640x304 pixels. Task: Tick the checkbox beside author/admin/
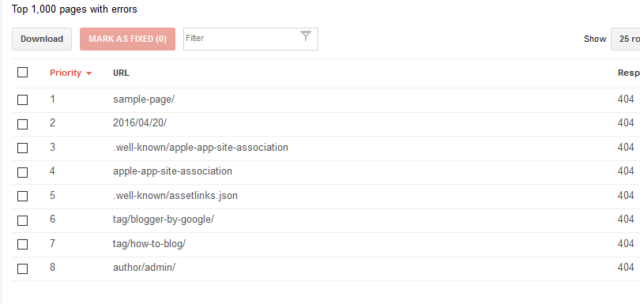click(22, 268)
